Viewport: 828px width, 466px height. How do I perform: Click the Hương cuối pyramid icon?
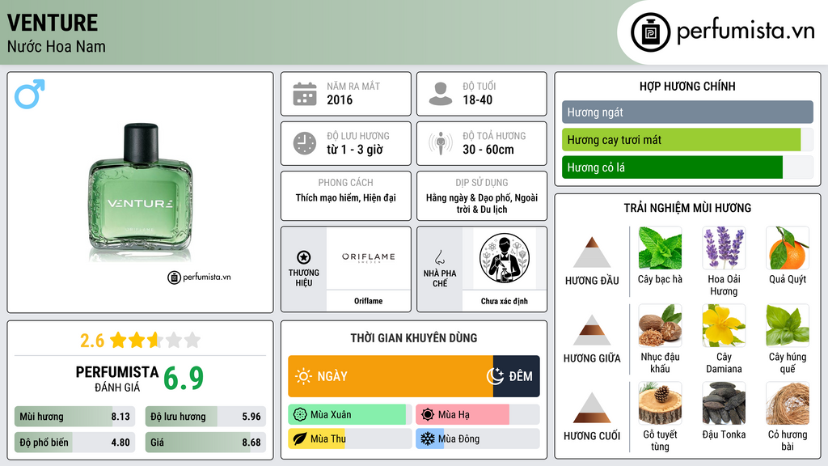click(x=592, y=408)
